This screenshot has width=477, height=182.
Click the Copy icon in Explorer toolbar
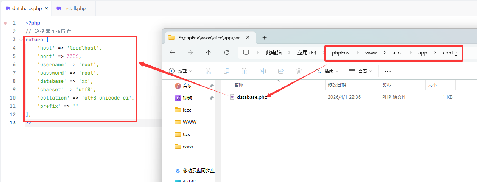click(x=226, y=71)
